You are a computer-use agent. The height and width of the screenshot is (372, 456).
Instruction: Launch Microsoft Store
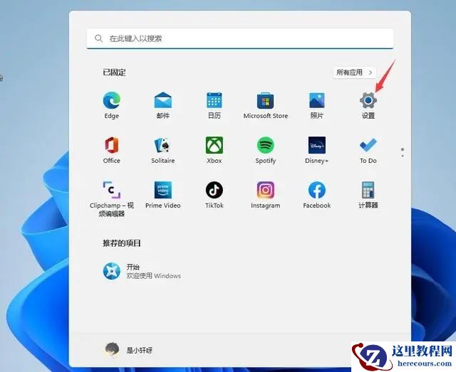(266, 105)
